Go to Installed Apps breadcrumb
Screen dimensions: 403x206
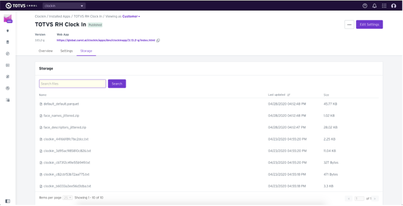click(59, 17)
